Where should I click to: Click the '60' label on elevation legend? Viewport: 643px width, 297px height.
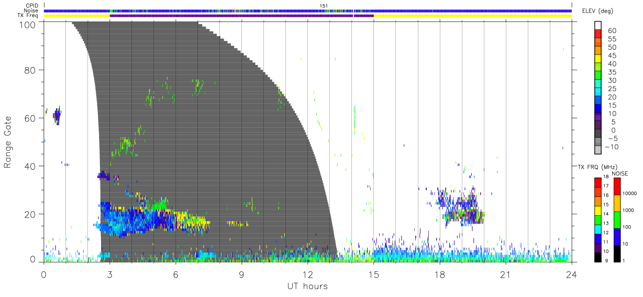click(x=612, y=31)
